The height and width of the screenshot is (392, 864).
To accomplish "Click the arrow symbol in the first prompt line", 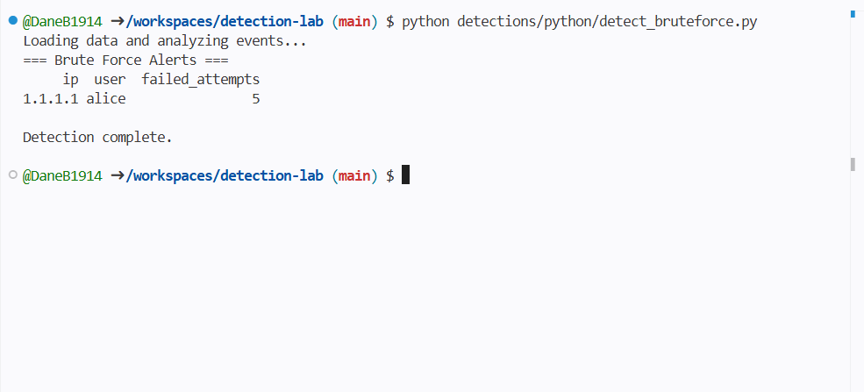I will (118, 21).
